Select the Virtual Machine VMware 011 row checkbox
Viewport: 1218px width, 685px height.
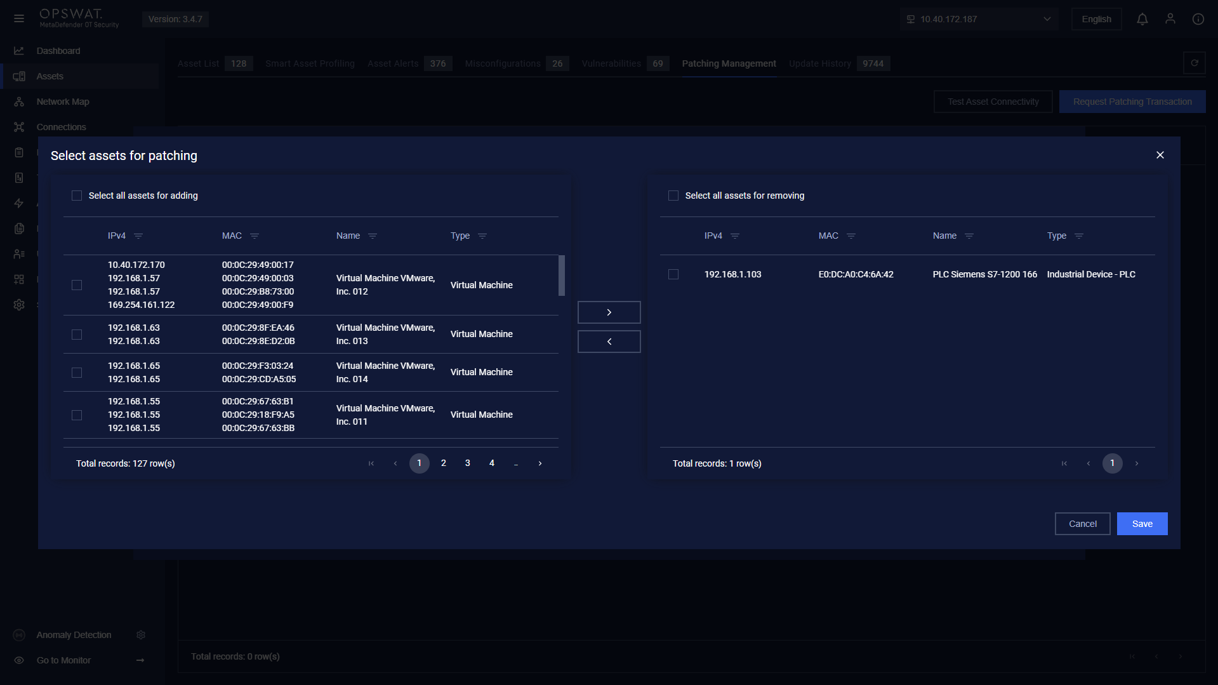(x=77, y=415)
